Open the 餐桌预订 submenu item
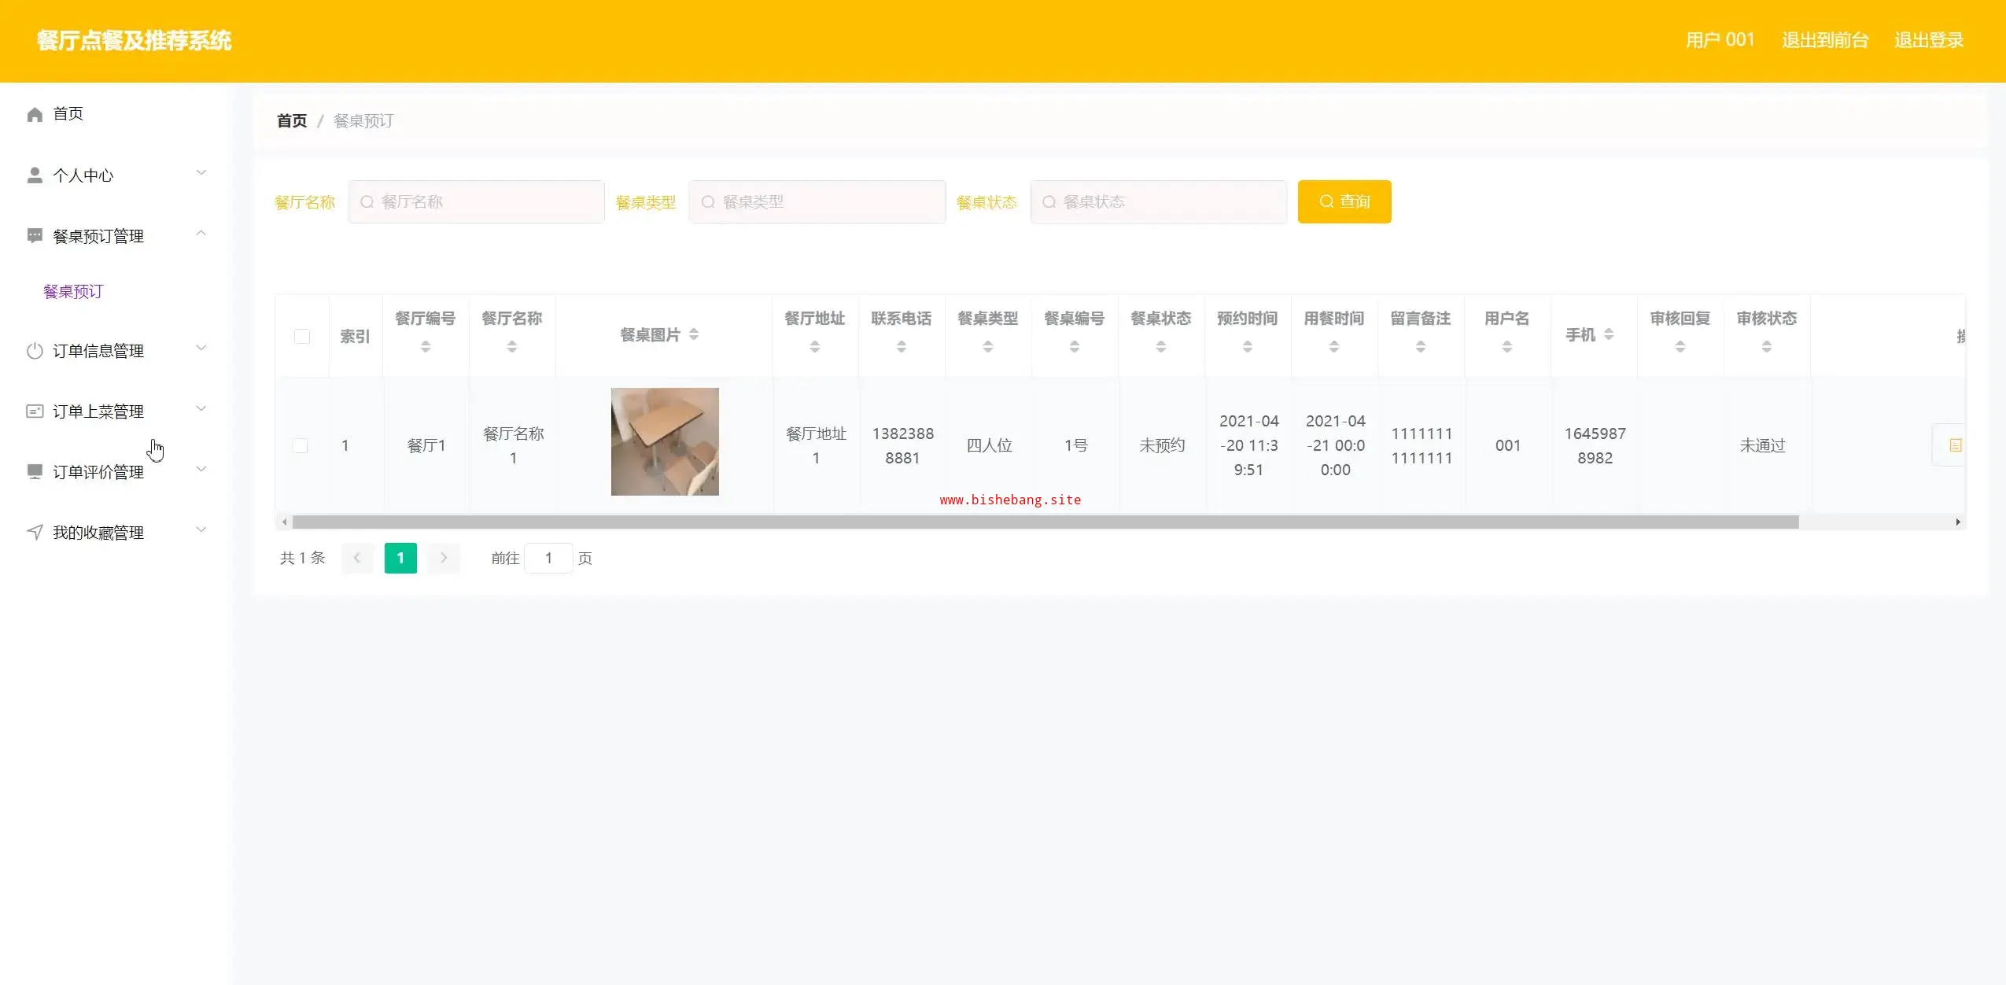This screenshot has height=985, width=2006. click(x=73, y=292)
